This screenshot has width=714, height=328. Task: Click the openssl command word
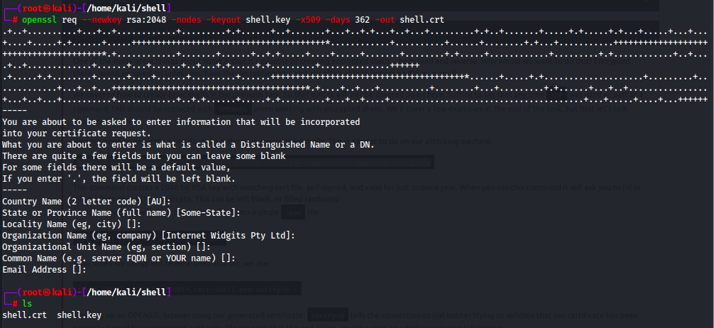[x=40, y=19]
